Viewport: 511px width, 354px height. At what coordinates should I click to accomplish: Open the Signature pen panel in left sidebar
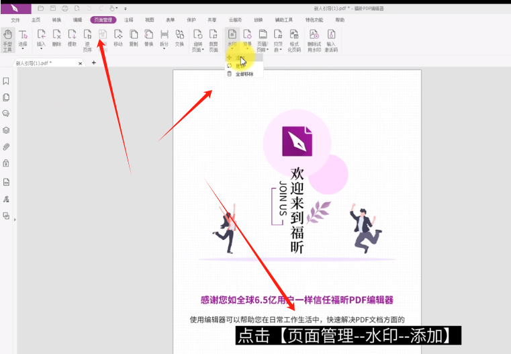click(6, 199)
